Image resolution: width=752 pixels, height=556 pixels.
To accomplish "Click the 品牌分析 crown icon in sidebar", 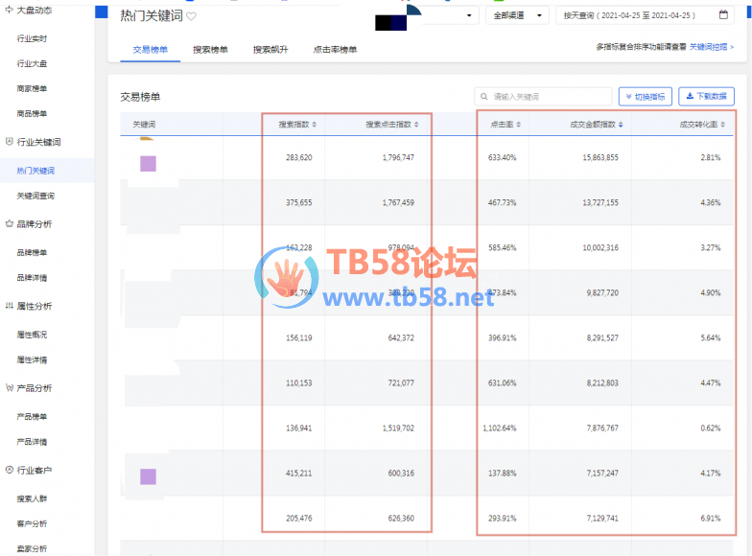I will [x=10, y=223].
